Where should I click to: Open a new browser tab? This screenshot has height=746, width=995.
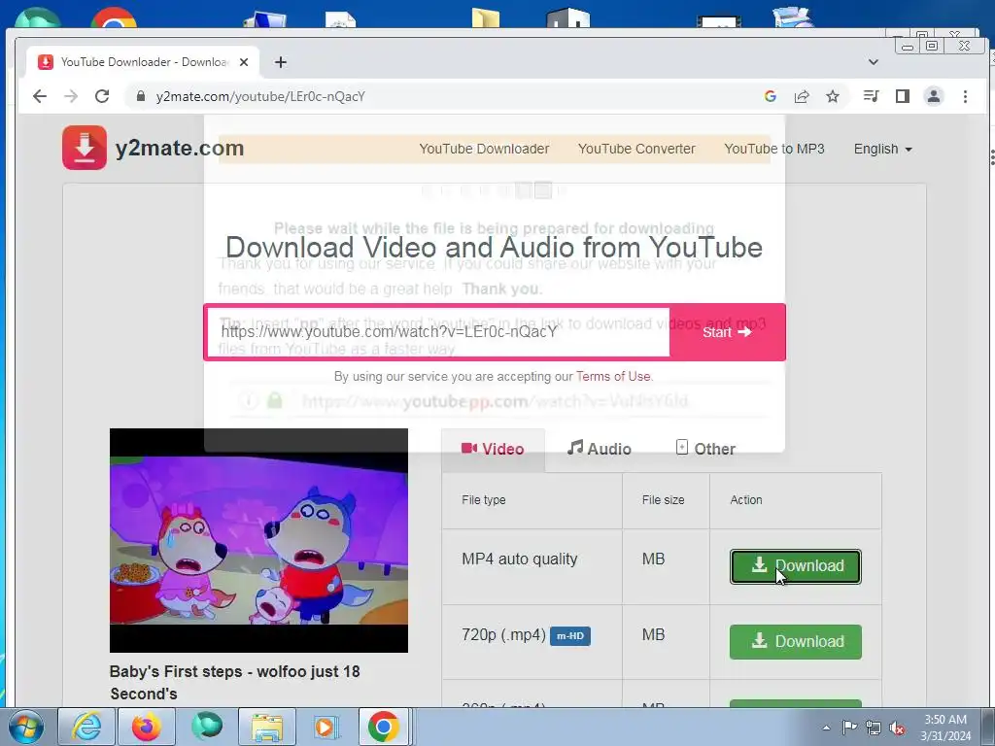[x=281, y=62]
